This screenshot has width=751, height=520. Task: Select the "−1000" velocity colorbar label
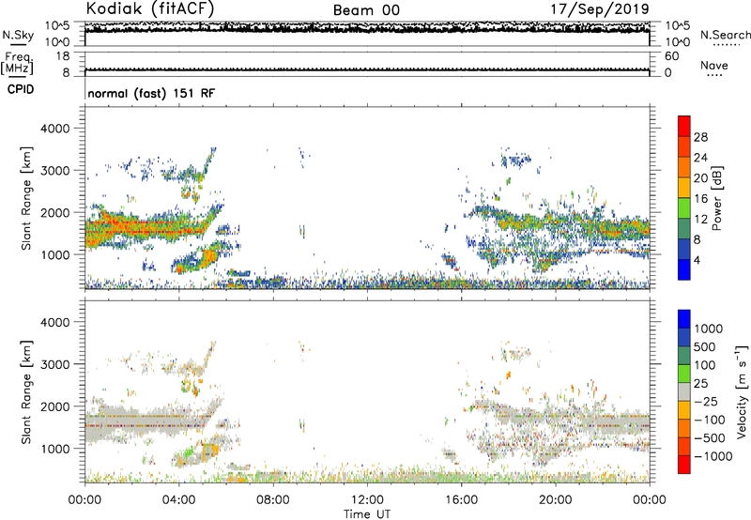coord(713,456)
